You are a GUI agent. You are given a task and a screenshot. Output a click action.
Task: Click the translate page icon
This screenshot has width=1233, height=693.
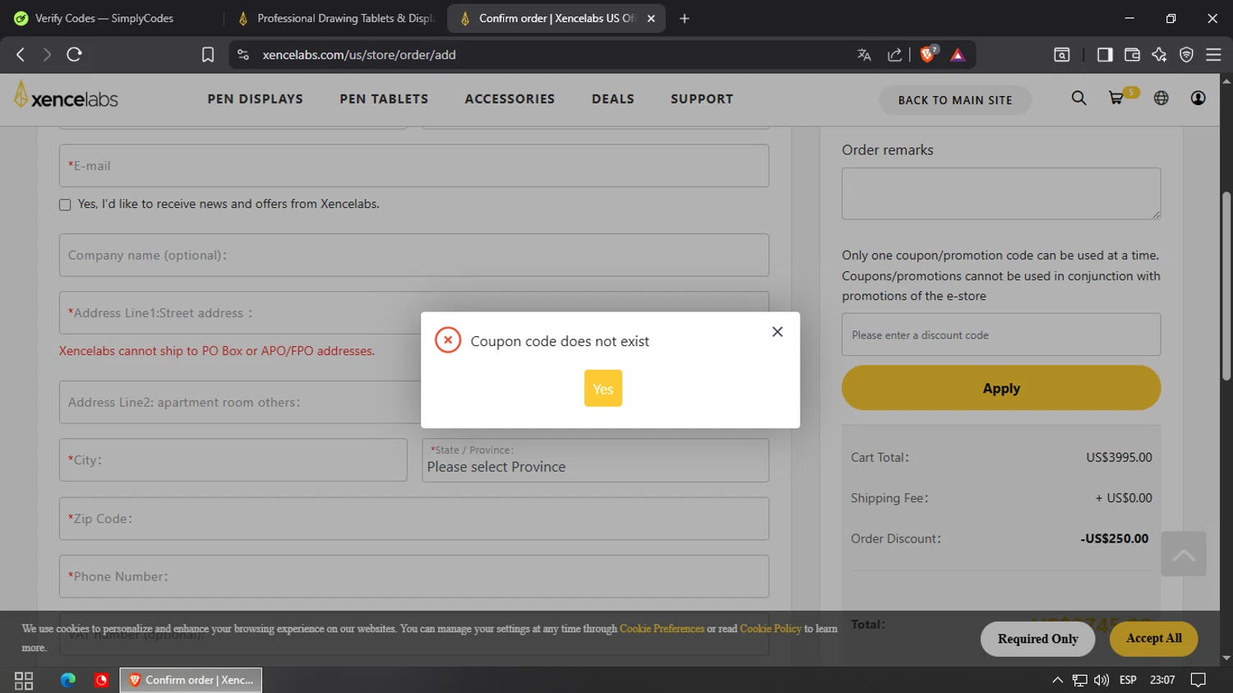click(864, 54)
